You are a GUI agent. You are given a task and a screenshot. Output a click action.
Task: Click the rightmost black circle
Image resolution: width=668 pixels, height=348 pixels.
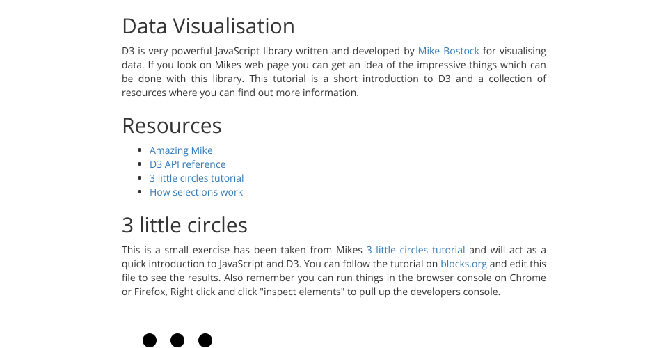pyautogui.click(x=205, y=340)
